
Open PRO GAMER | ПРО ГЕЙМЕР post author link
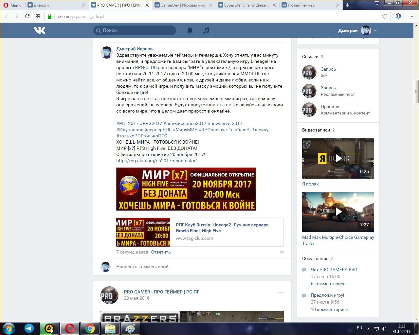pyautogui.click(x=161, y=292)
